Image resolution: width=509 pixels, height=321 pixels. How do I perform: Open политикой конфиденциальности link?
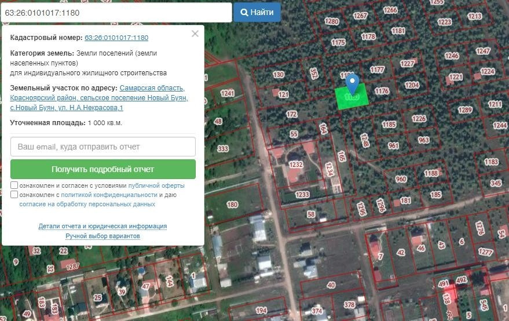coord(109,195)
